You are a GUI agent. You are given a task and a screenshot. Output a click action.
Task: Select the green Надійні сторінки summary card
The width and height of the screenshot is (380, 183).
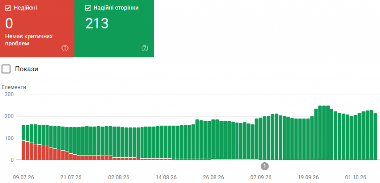point(114,29)
